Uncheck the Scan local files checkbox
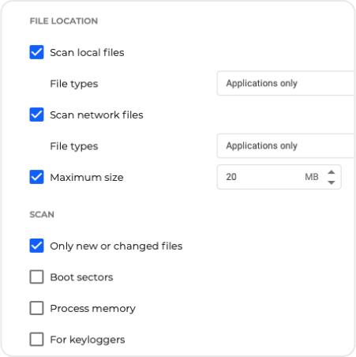The width and height of the screenshot is (356, 357). click(36, 52)
